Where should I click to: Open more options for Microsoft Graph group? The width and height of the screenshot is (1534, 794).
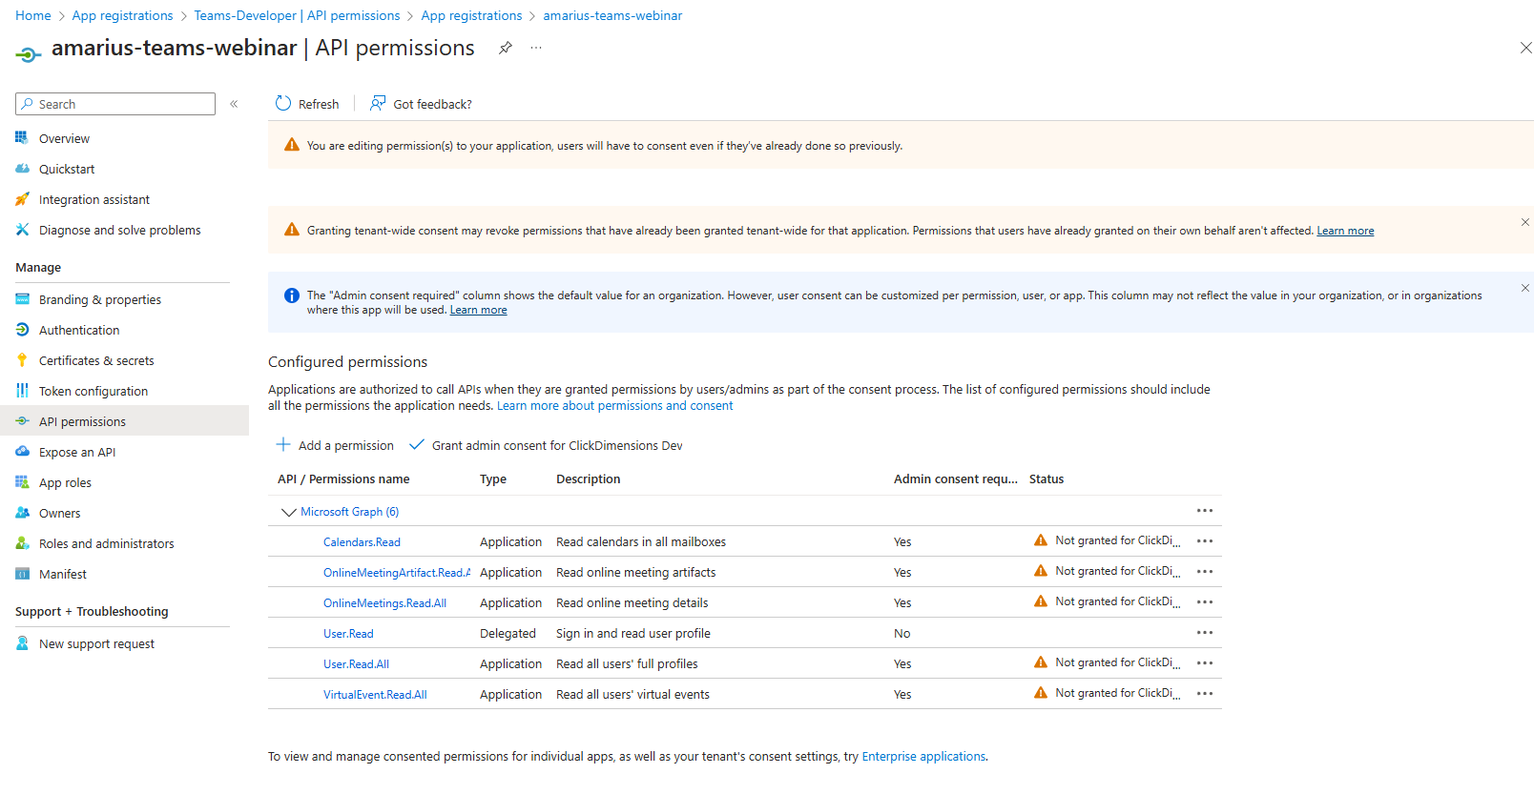click(x=1205, y=511)
